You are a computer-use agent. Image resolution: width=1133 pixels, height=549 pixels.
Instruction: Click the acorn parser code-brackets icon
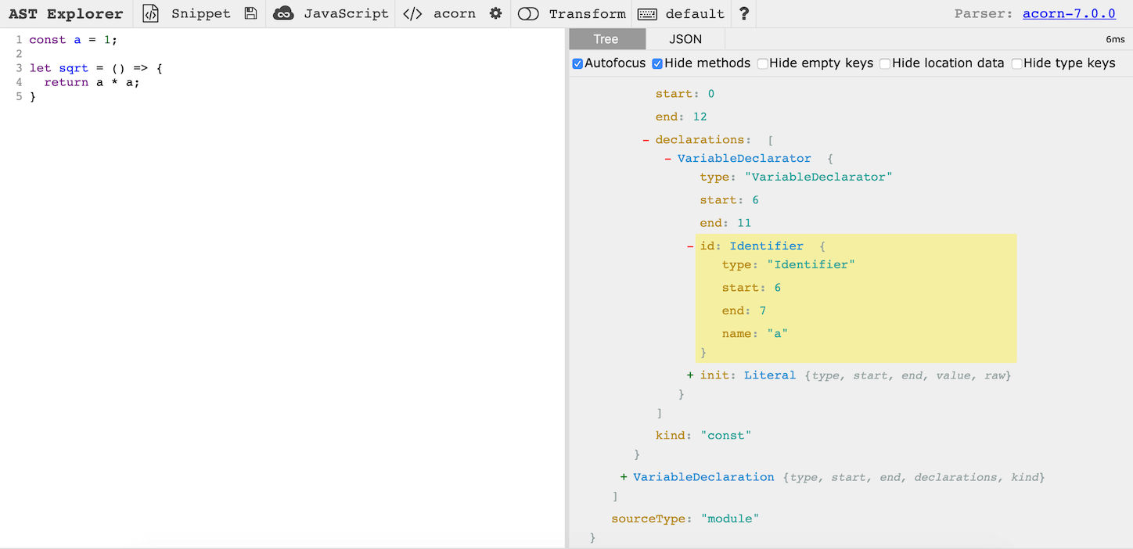(412, 13)
